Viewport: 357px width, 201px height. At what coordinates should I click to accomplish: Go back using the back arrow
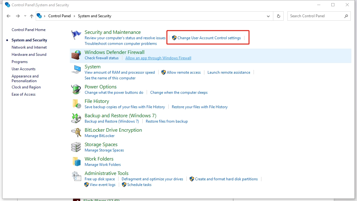[8, 16]
